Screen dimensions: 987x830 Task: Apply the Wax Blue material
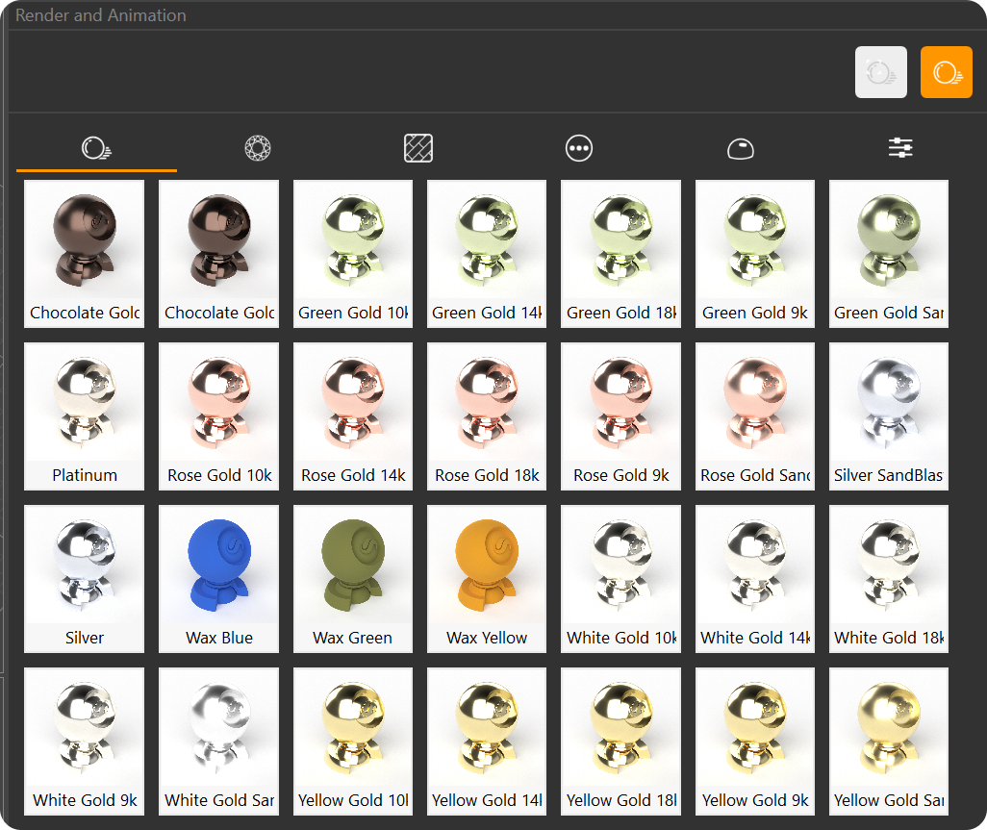click(x=218, y=578)
